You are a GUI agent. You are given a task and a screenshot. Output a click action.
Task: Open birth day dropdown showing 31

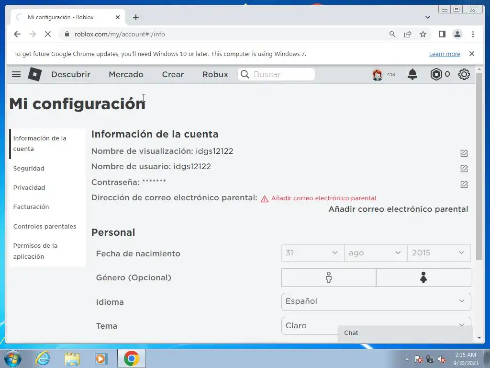tap(313, 253)
